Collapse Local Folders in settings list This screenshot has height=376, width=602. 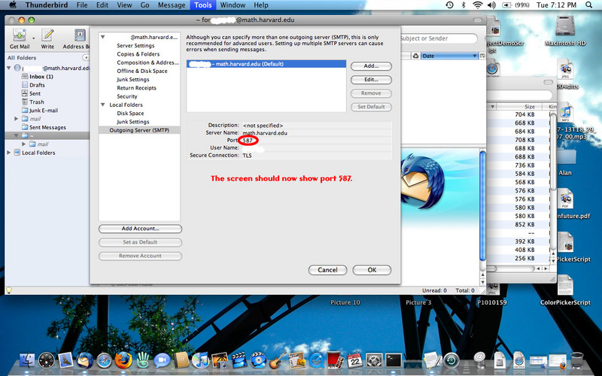[102, 105]
